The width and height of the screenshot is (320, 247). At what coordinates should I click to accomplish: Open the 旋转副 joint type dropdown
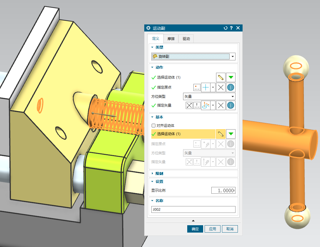pyautogui.click(x=193, y=57)
